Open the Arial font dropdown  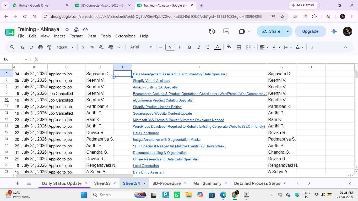[141, 47]
